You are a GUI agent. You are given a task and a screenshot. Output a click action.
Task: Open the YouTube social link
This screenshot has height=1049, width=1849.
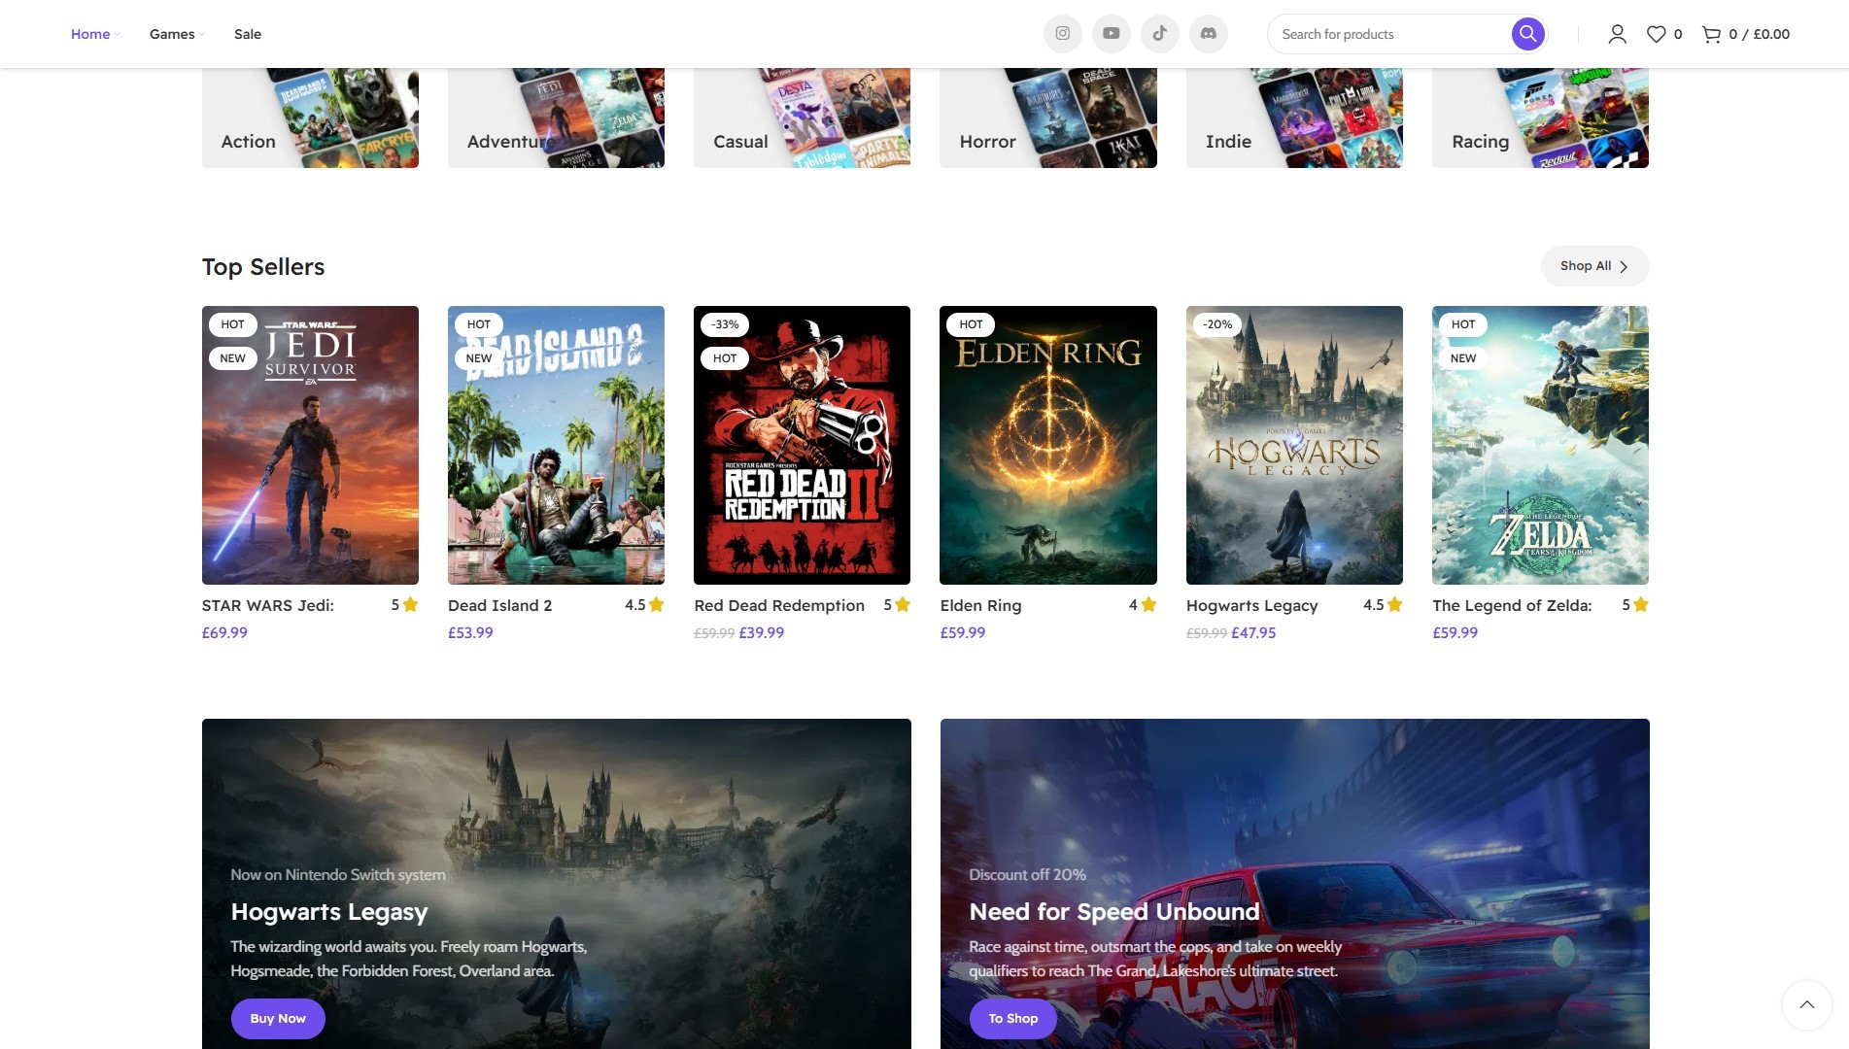1111,34
